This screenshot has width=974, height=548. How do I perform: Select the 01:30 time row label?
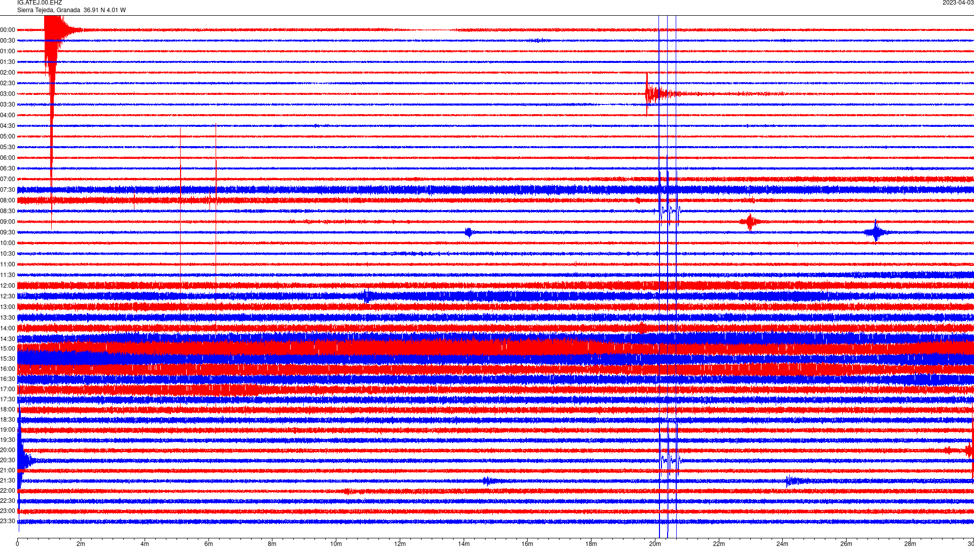[x=8, y=62]
